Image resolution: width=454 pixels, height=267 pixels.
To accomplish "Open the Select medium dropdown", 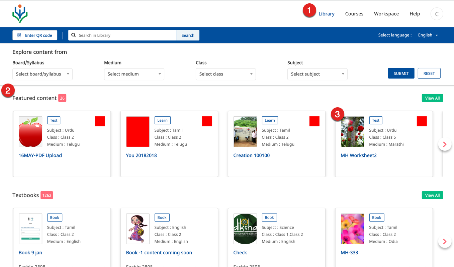I will [134, 74].
